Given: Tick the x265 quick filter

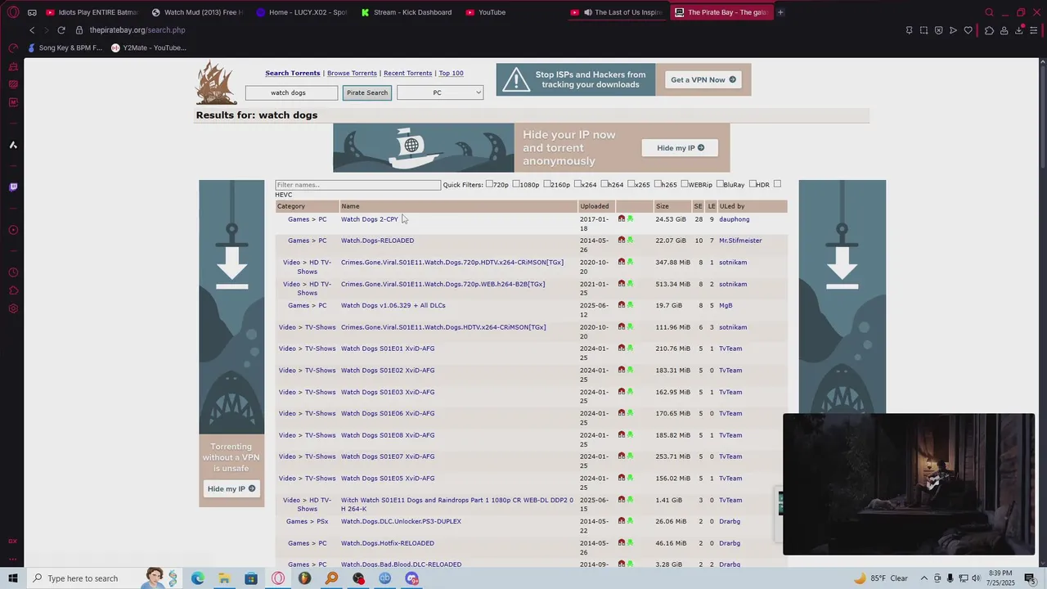Looking at the screenshot, I should 631,184.
